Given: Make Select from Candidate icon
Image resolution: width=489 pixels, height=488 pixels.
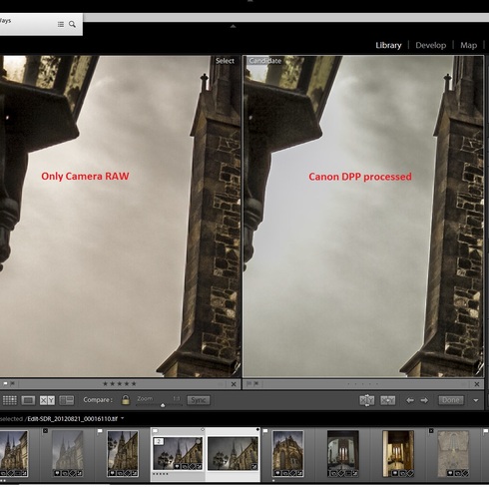Looking at the screenshot, I should 387,400.
